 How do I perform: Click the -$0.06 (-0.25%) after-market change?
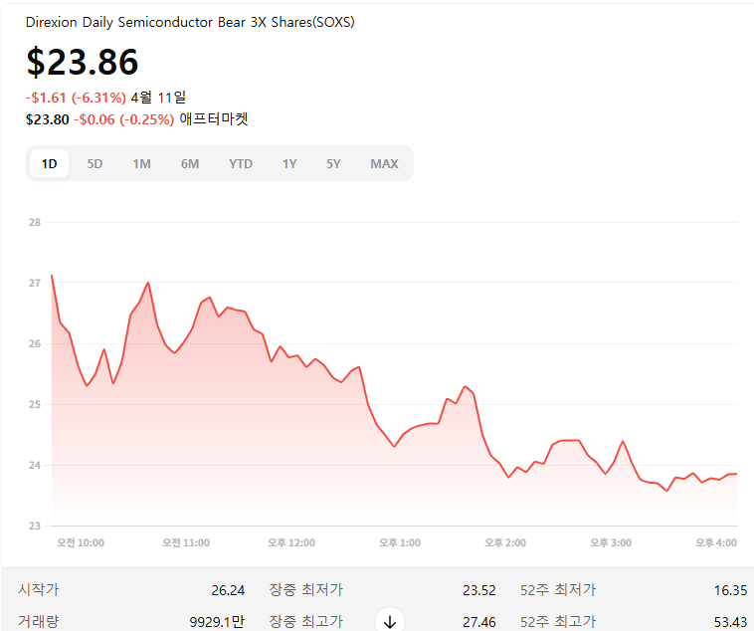124,119
